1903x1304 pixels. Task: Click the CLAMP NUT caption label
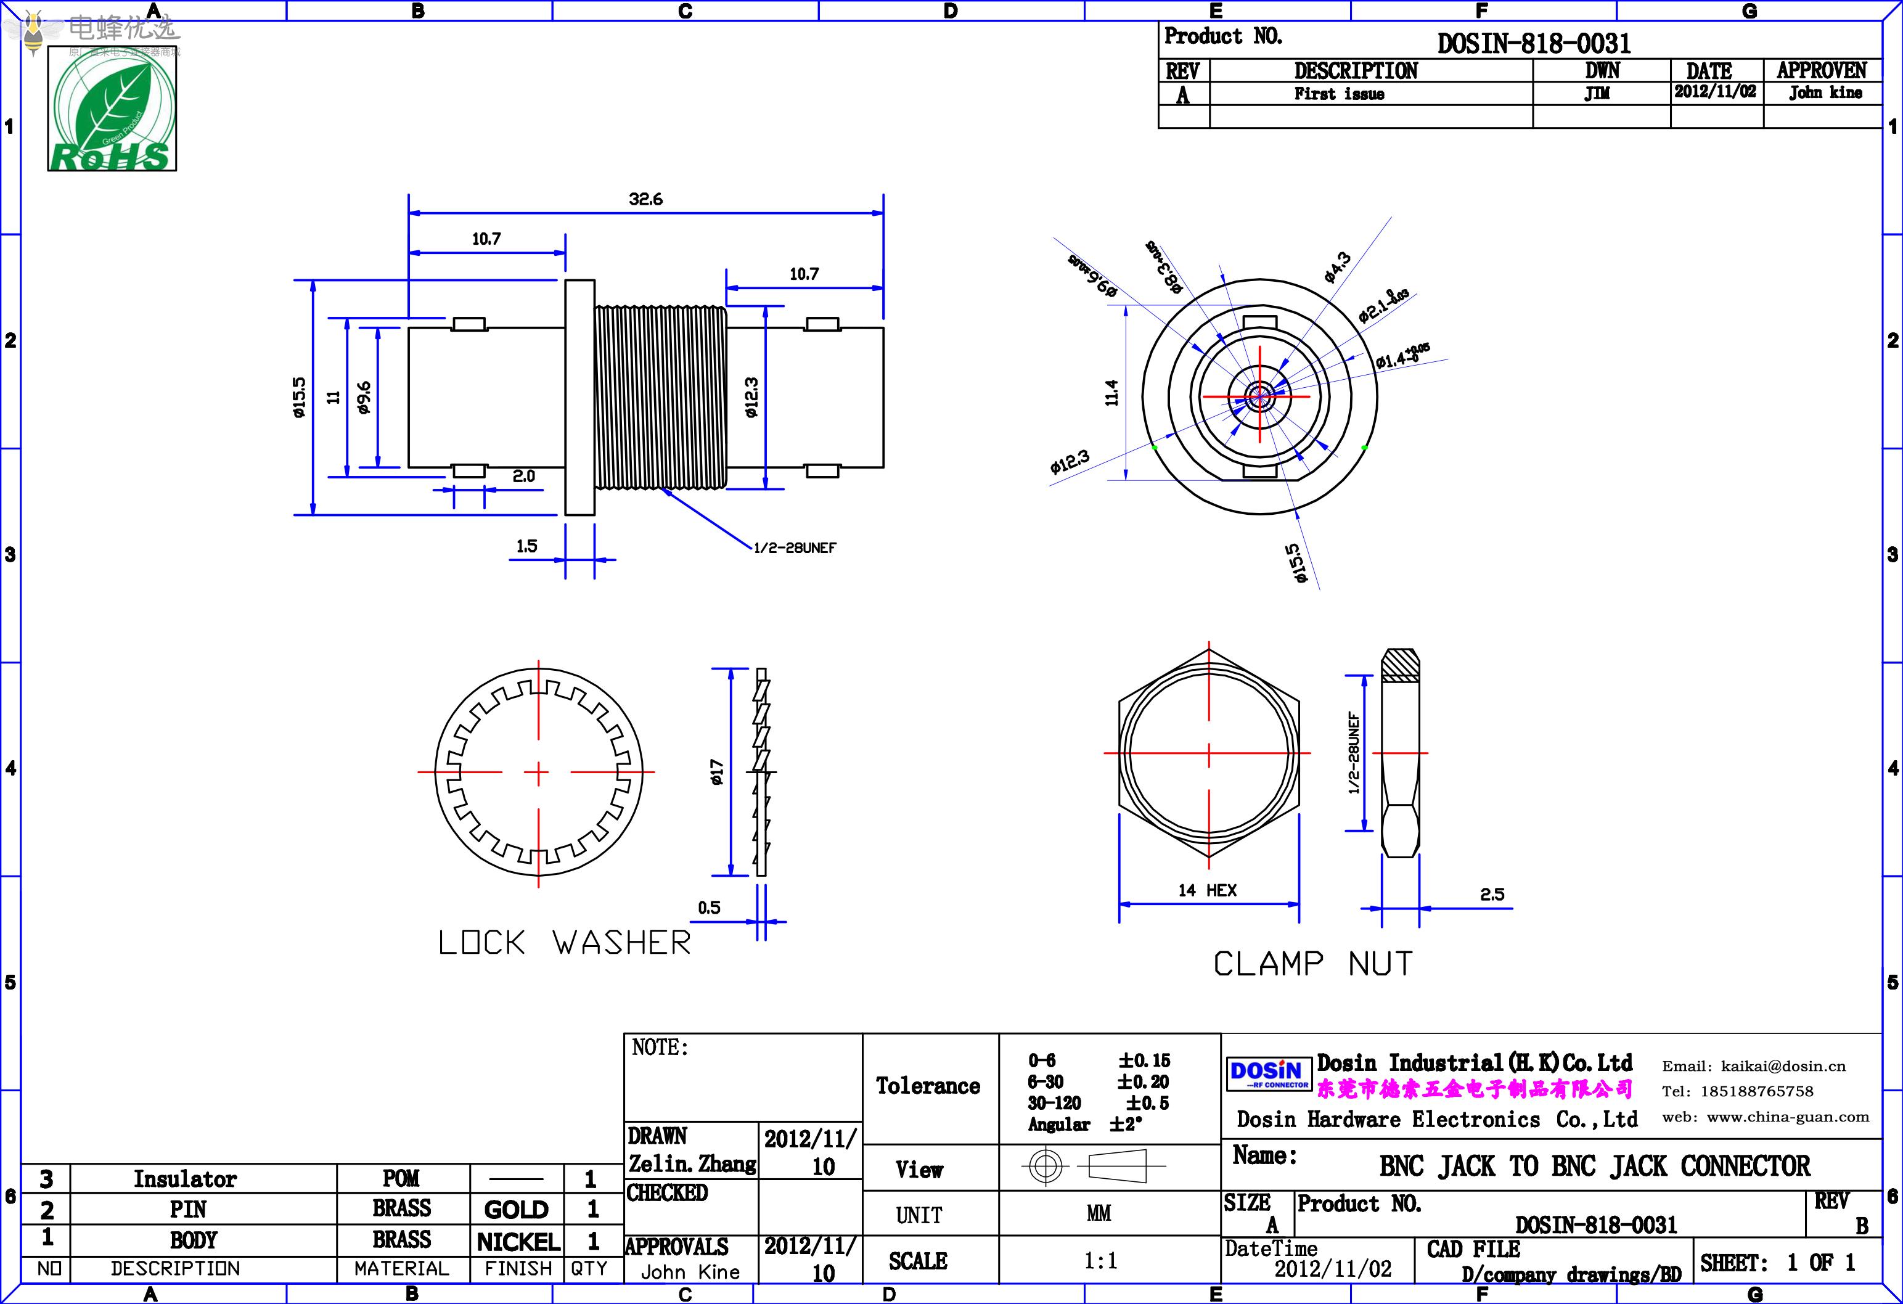1314,964
